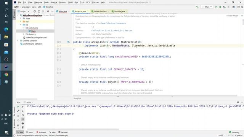
Task: Click 4 spaces indent setting in status bar
Action: tap(239, 135)
